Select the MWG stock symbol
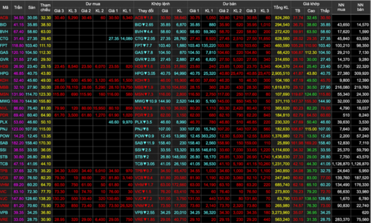Image resolution: width=371 pixels, height=223 pixels. click(x=5, y=101)
